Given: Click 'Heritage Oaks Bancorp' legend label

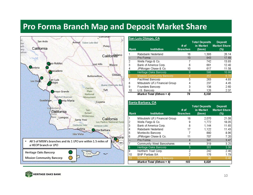Looking at the screenshot, I should point(40,152).
